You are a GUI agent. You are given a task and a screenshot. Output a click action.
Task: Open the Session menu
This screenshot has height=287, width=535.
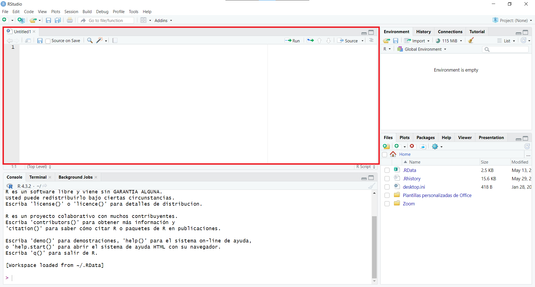(71, 11)
